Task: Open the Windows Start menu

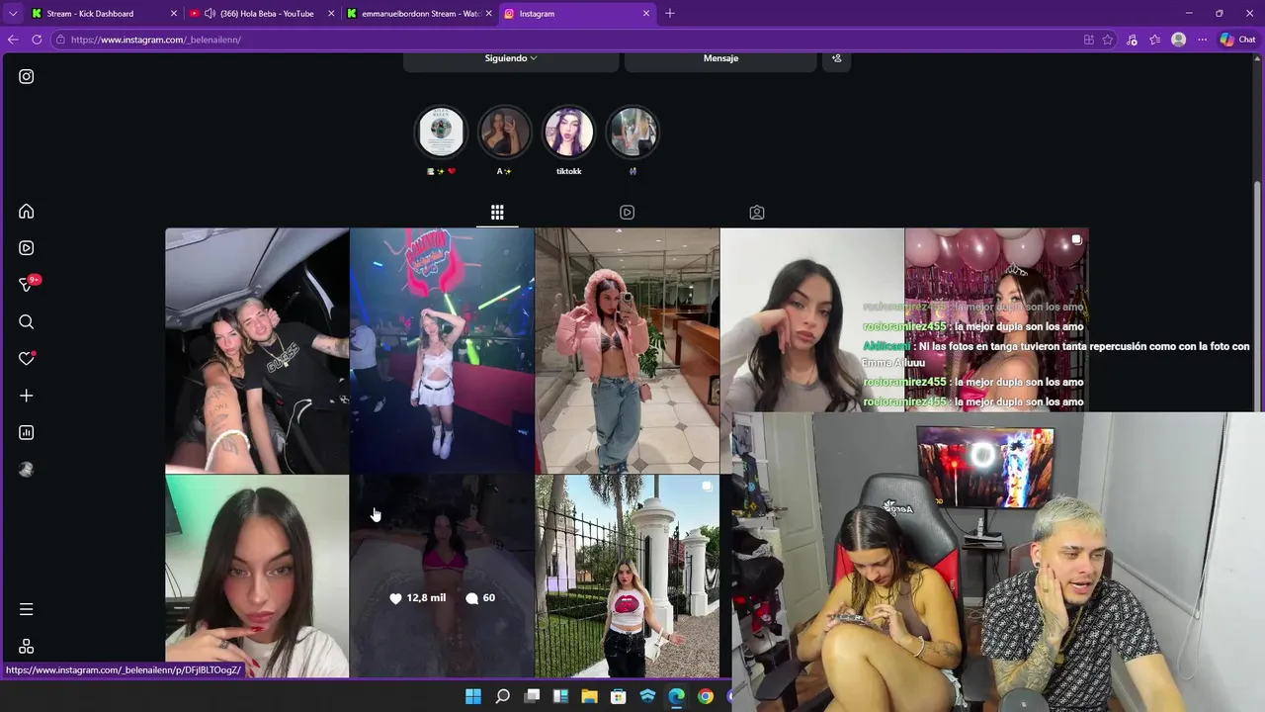Action: click(473, 696)
